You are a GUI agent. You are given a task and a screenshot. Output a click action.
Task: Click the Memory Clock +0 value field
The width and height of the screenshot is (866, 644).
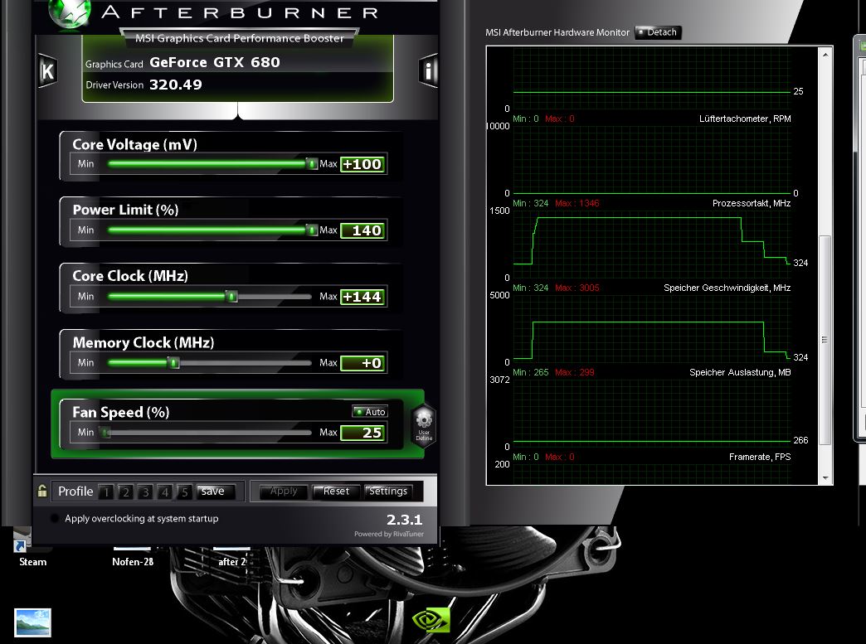362,362
